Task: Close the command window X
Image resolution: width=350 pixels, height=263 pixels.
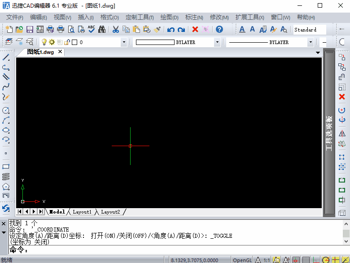Action: pyautogui.click(x=4, y=223)
